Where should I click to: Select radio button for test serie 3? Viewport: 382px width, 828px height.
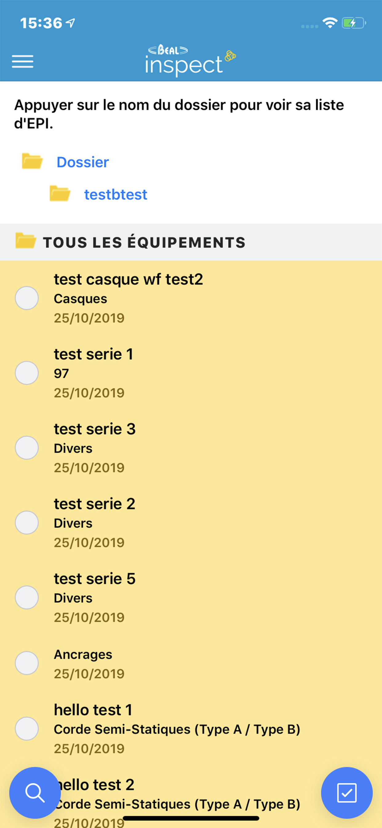[x=27, y=448]
